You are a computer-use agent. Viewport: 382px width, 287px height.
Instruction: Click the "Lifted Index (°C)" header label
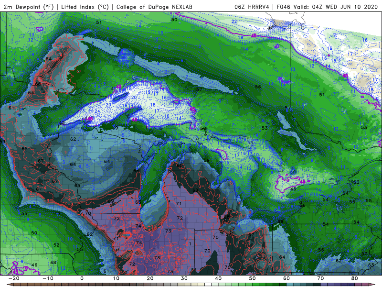coord(85,7)
